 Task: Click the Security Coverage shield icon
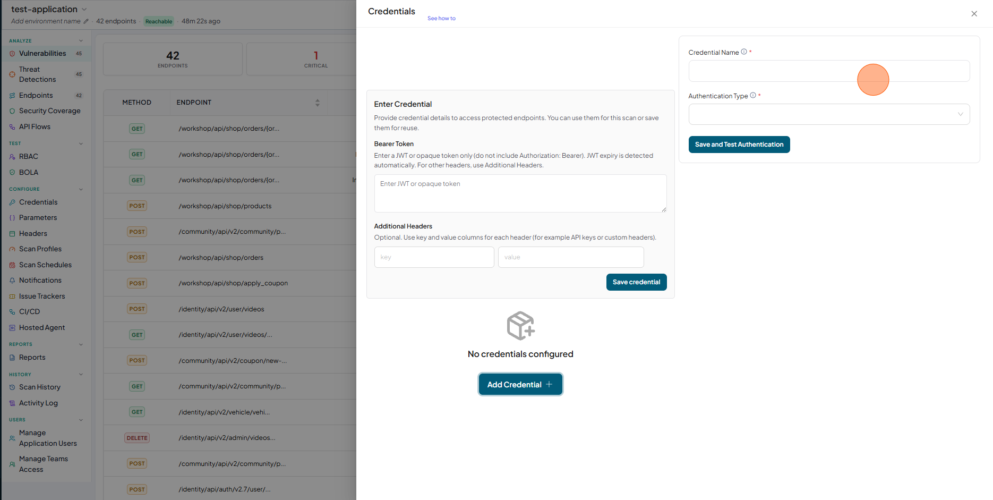coord(12,111)
